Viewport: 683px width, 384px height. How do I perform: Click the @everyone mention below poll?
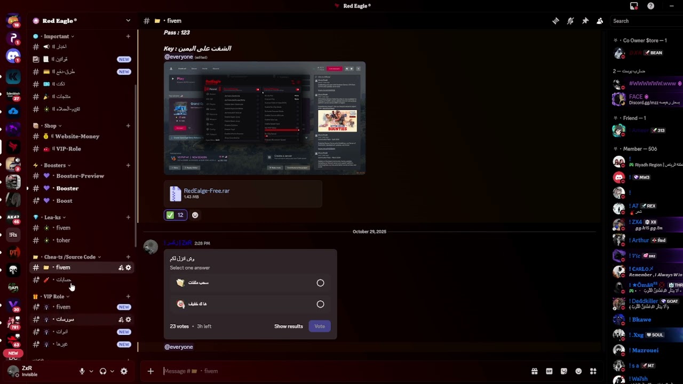click(179, 347)
